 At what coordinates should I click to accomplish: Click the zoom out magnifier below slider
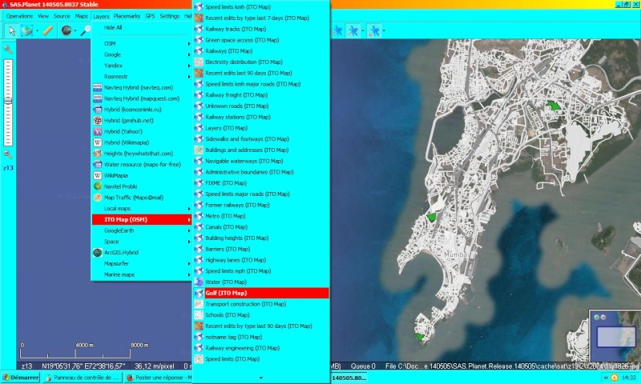(8, 154)
